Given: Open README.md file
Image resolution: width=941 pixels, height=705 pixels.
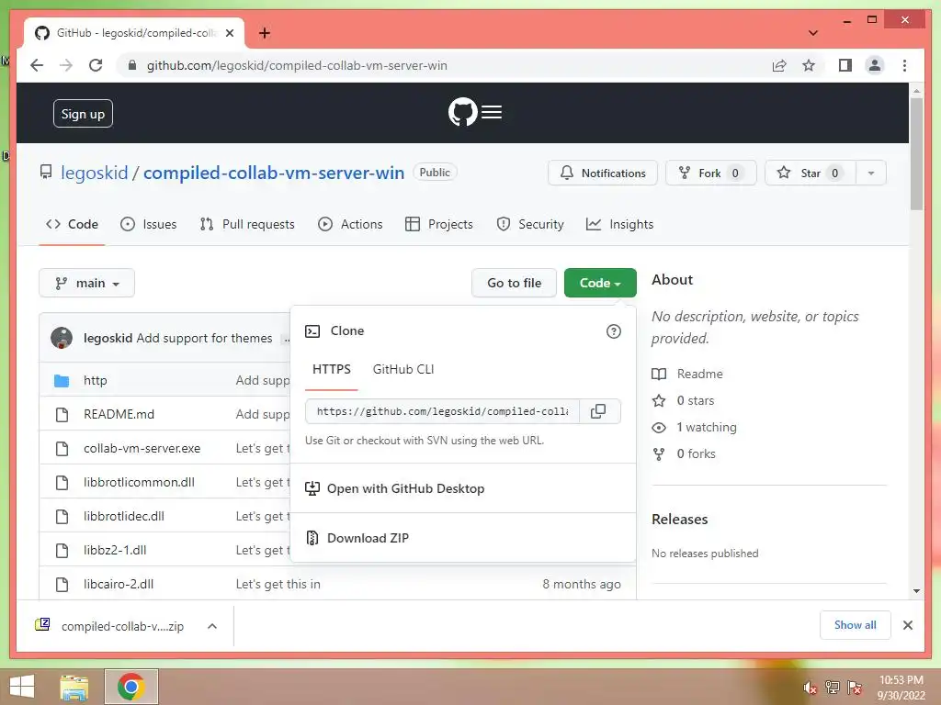Looking at the screenshot, I should [119, 414].
